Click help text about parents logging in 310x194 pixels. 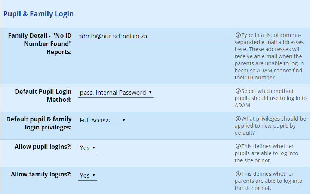tap(269, 181)
